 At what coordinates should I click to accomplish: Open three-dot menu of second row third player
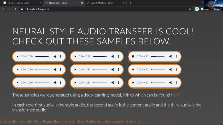pyautogui.click(x=176, y=70)
